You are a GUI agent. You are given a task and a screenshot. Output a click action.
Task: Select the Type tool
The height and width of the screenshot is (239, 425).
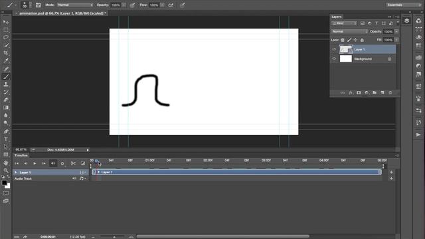pos(6,139)
